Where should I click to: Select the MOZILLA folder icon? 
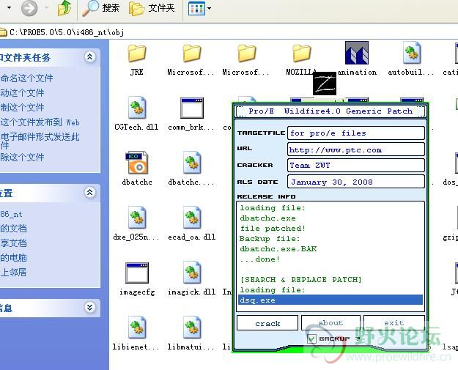[x=301, y=53]
